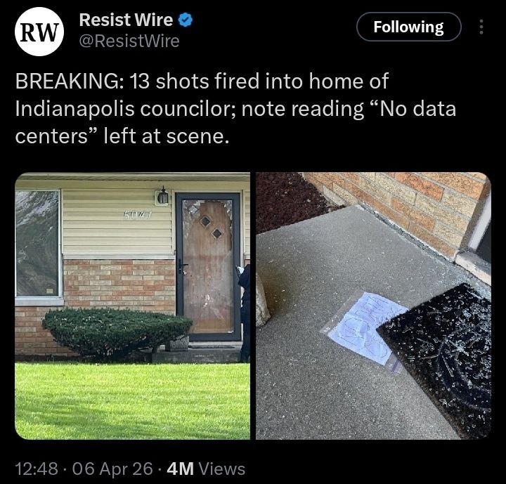Open the three-dot more options menu

click(481, 27)
